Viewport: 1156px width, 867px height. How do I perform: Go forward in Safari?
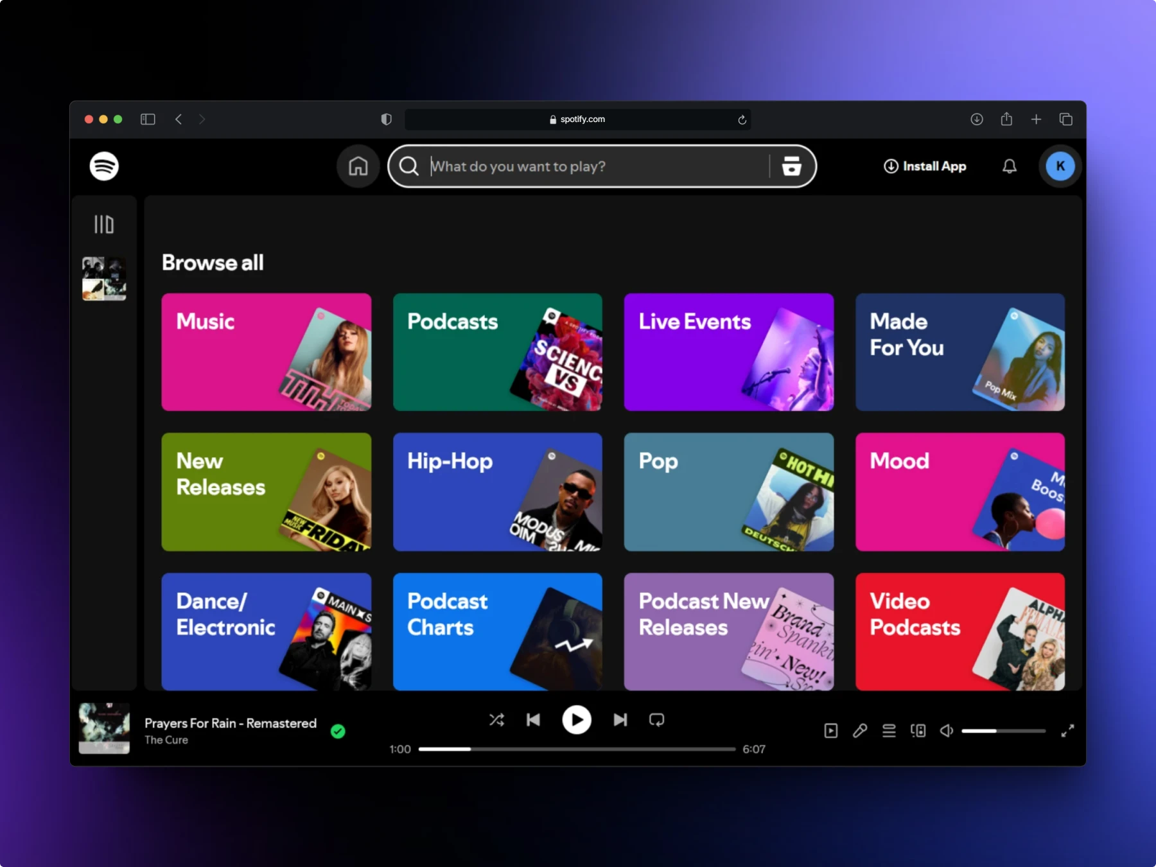point(202,119)
